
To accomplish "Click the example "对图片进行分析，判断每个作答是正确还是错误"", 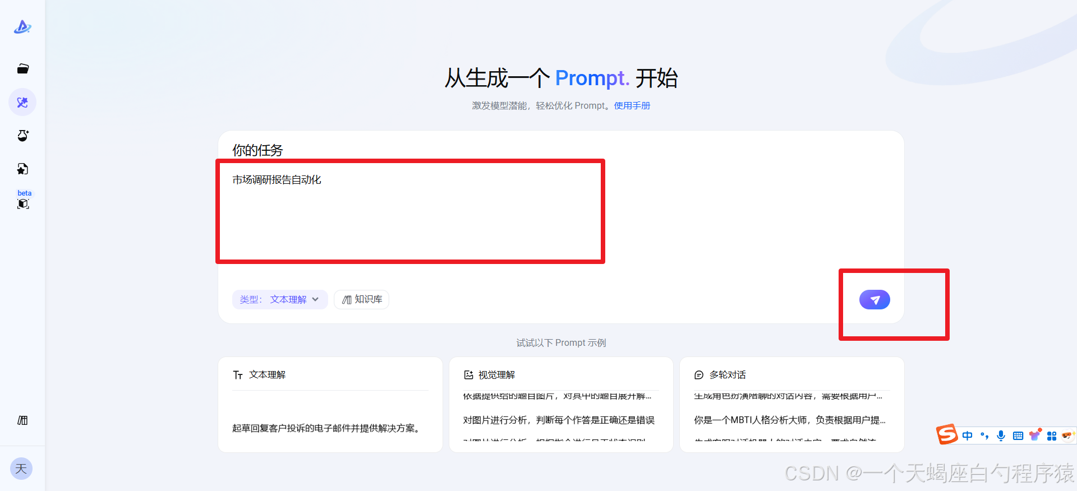I will tap(559, 420).
